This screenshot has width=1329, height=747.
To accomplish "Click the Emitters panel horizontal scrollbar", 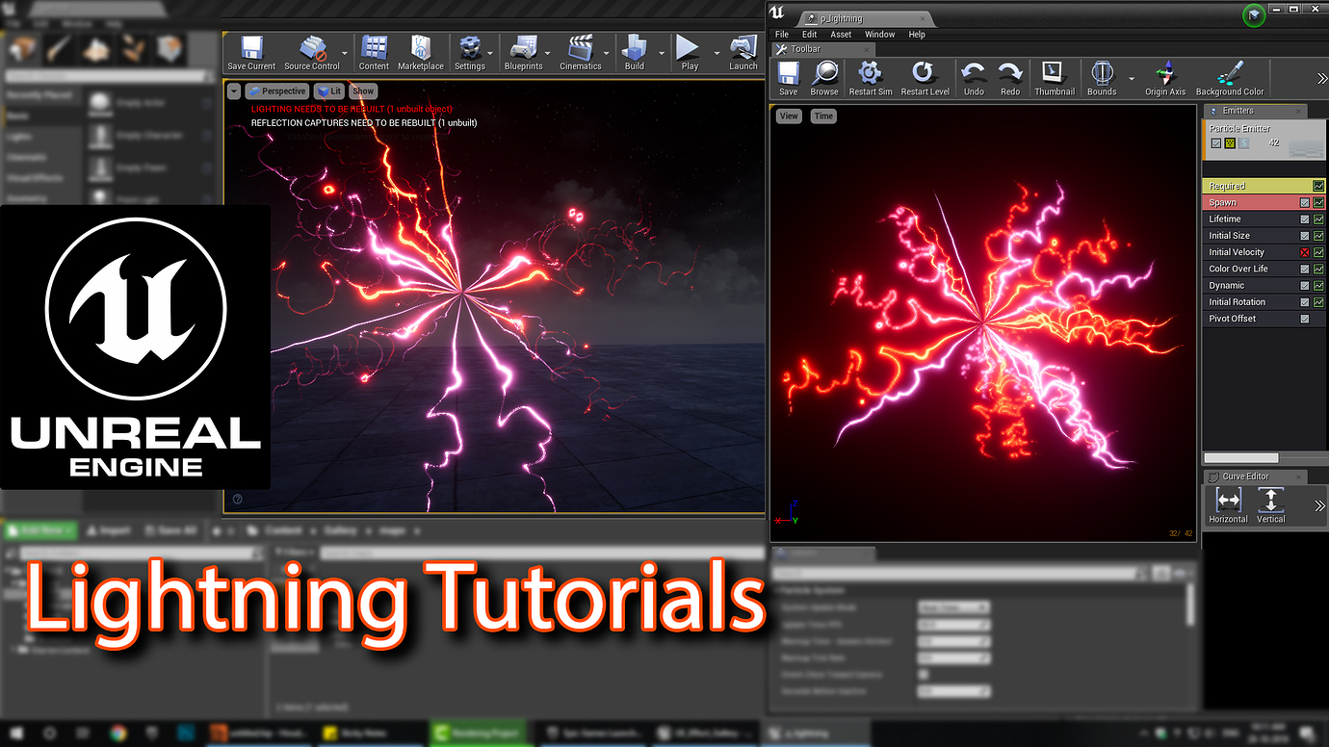I will tap(1241, 458).
